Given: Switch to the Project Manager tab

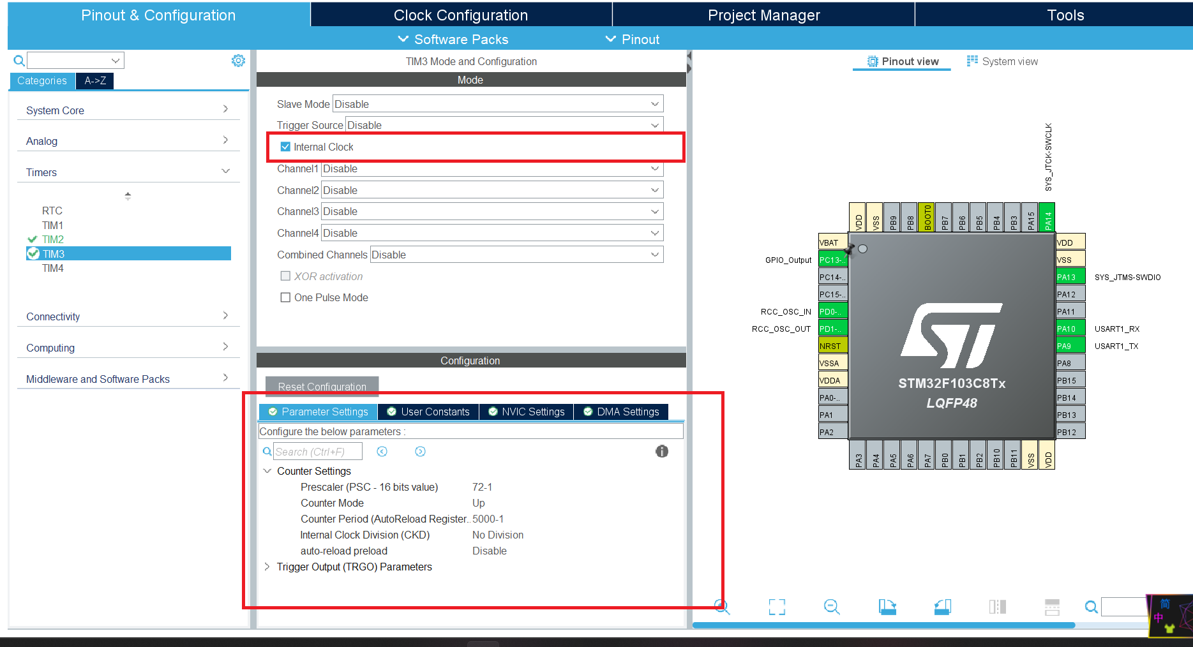Looking at the screenshot, I should tap(763, 15).
